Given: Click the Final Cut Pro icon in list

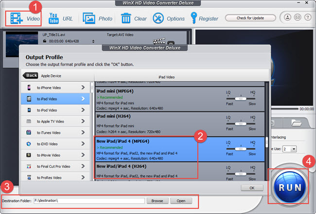Looking at the screenshot, I should 29,166.
